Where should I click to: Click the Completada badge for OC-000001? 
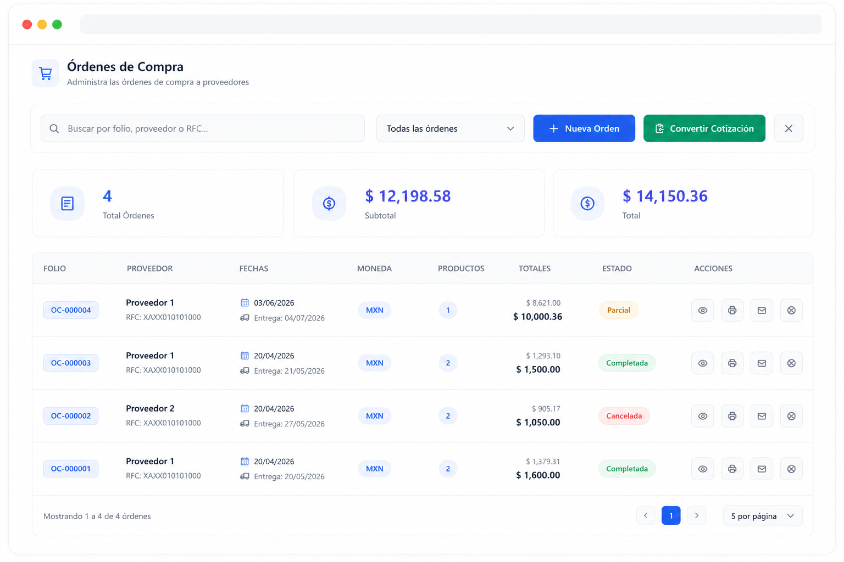(627, 469)
